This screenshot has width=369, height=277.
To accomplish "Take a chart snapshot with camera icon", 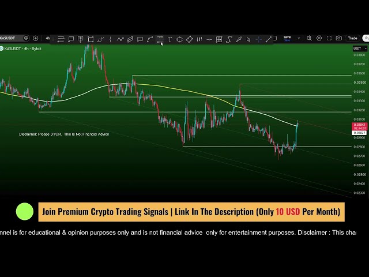I will [339, 38].
